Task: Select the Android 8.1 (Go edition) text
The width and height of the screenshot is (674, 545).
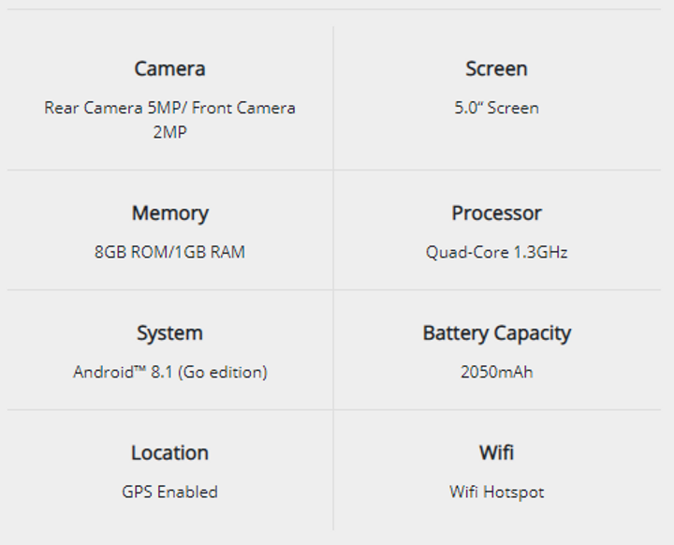Action: pyautogui.click(x=169, y=373)
